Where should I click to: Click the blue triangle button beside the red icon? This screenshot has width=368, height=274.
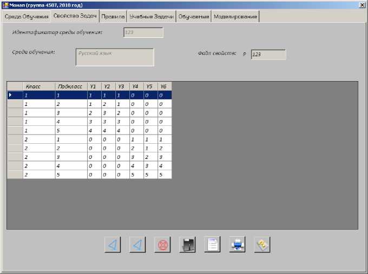137,245
